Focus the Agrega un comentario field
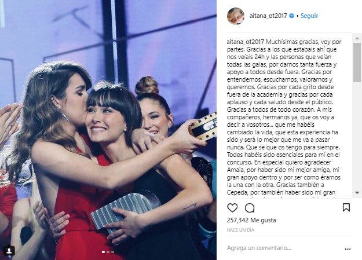This screenshot has height=260, width=362. [x=284, y=248]
